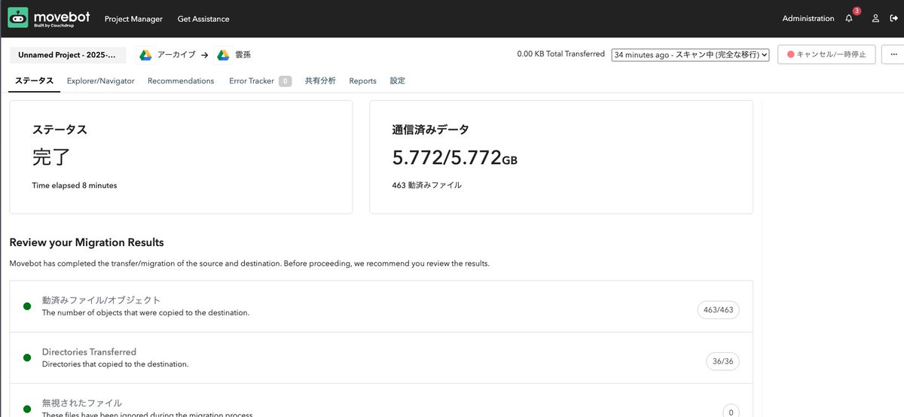904x417 pixels.
Task: Select the 雲孫 destination label
Action: (243, 55)
